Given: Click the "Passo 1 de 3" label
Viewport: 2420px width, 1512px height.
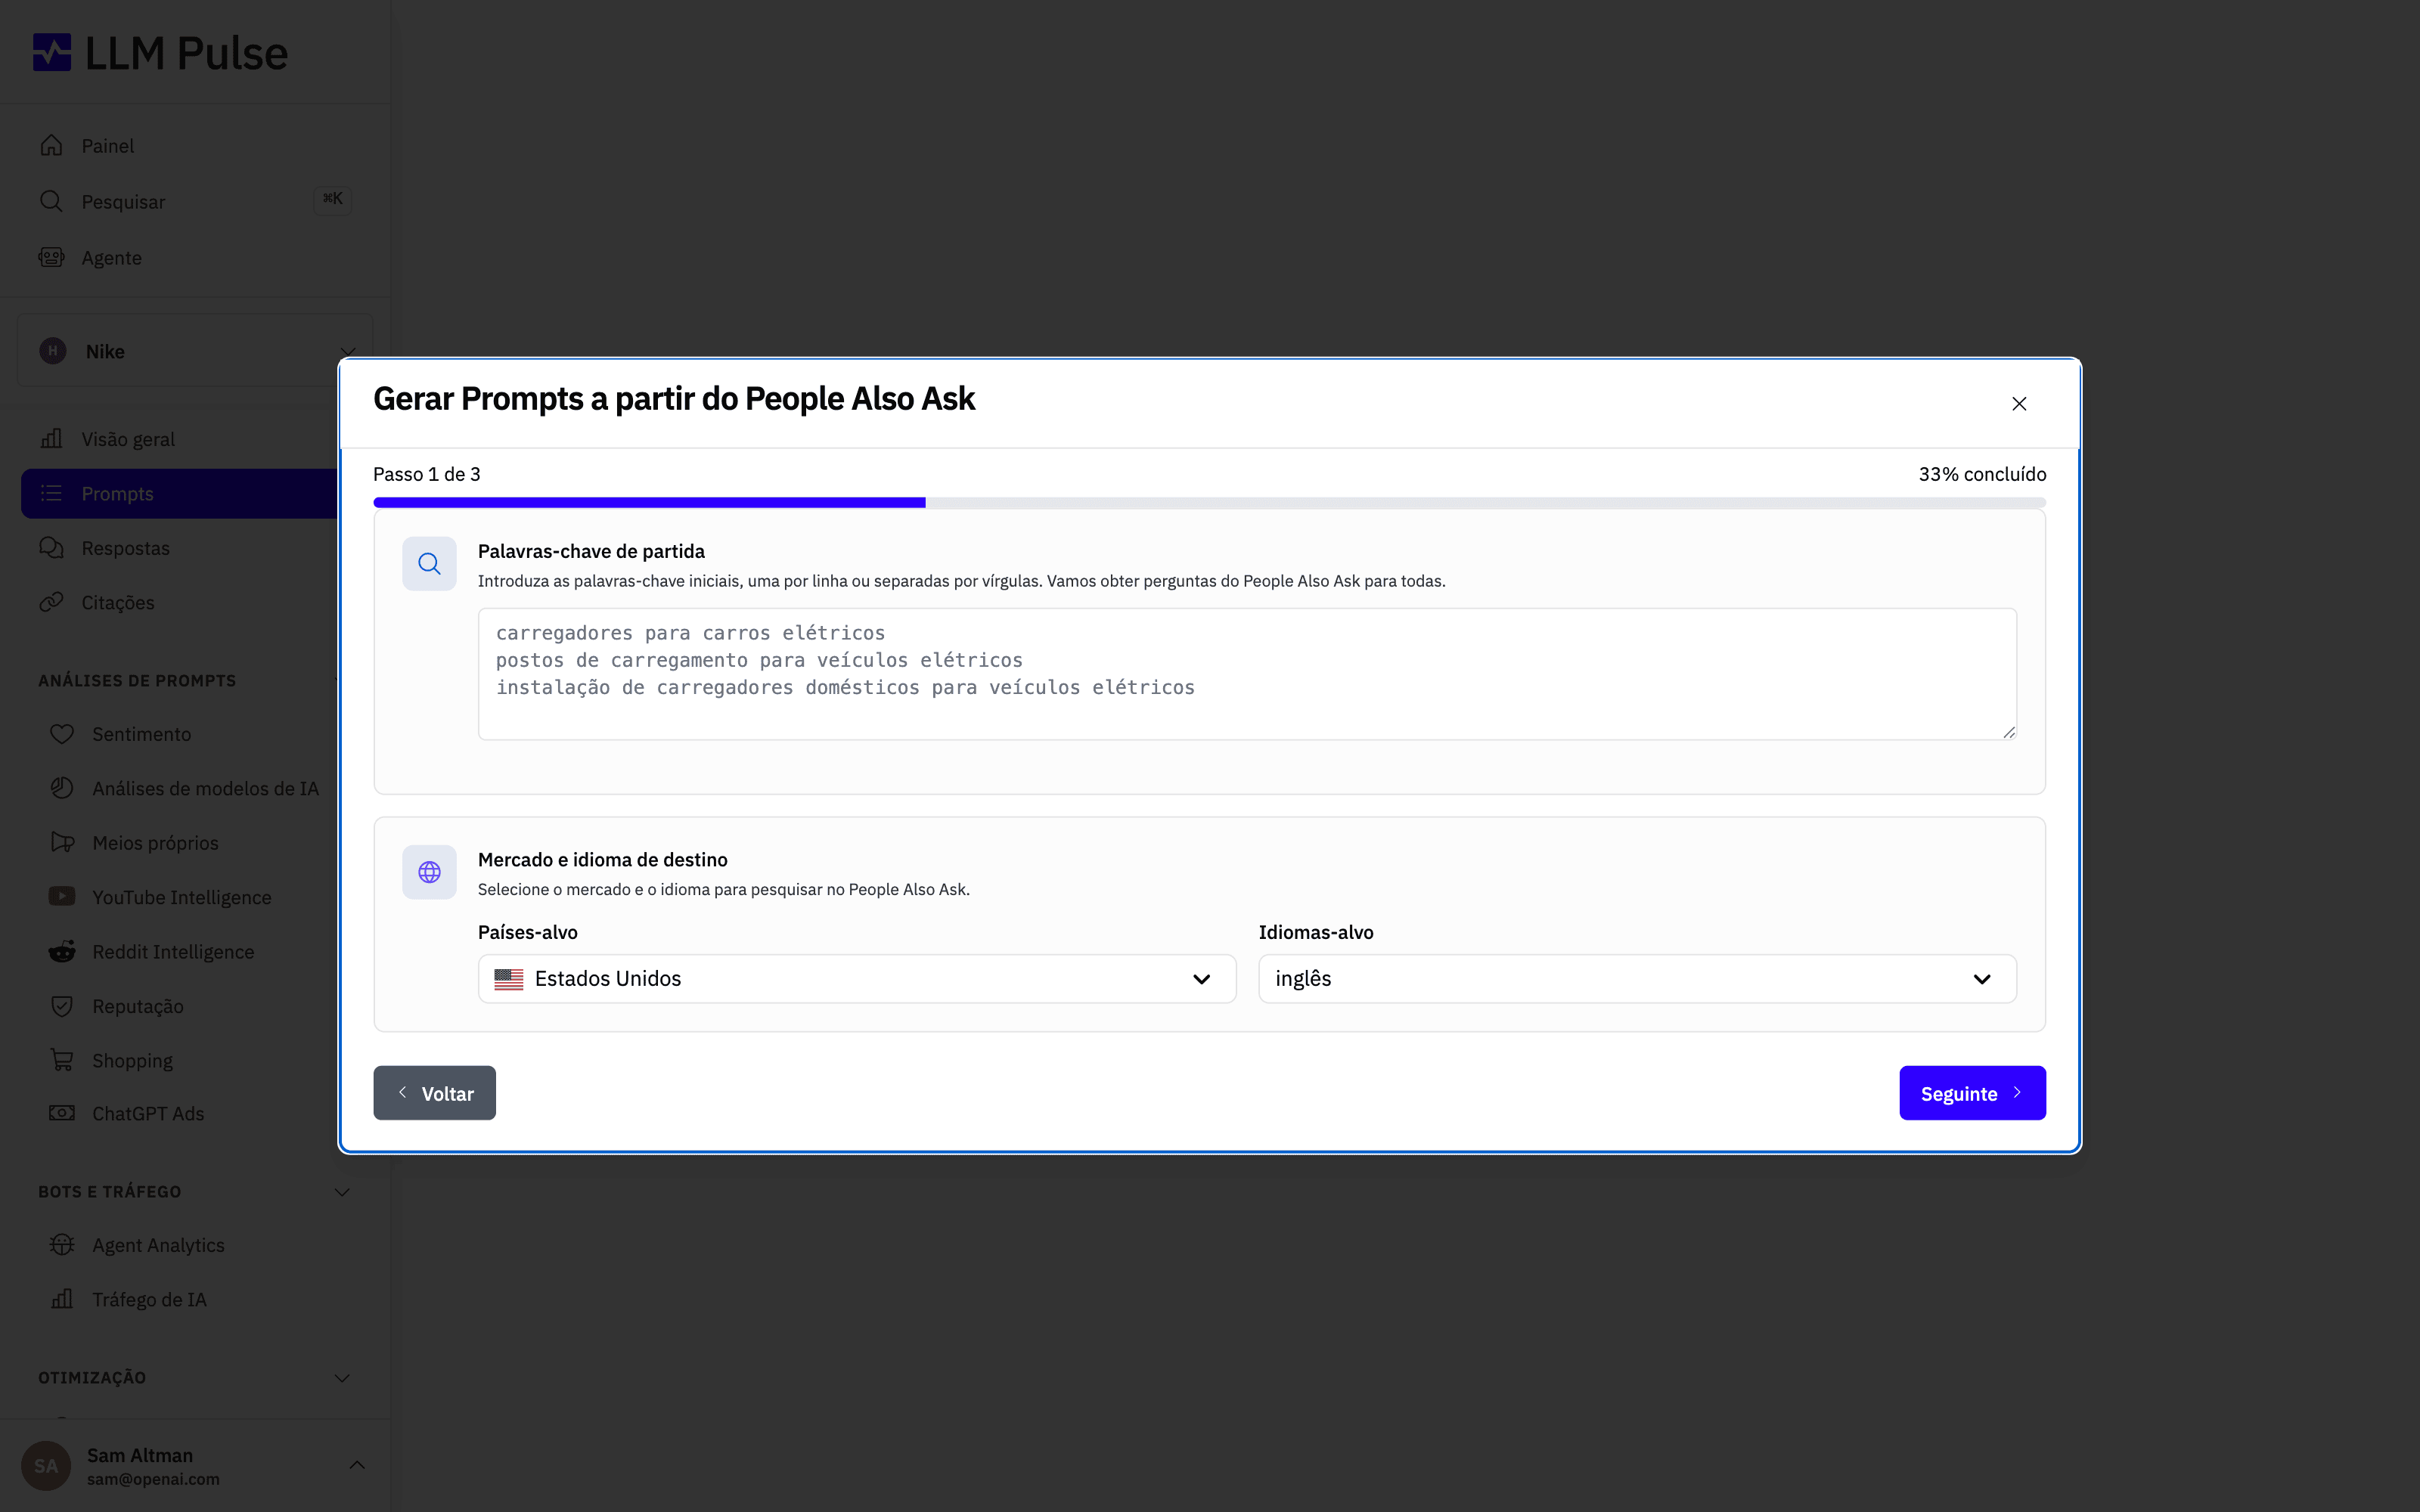Looking at the screenshot, I should point(427,474).
